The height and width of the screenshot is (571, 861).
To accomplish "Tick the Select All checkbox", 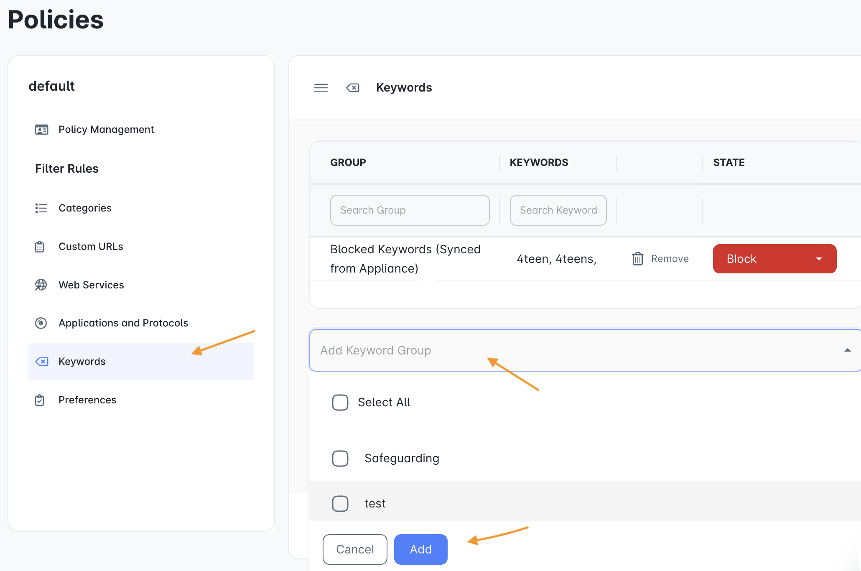I will tap(340, 403).
